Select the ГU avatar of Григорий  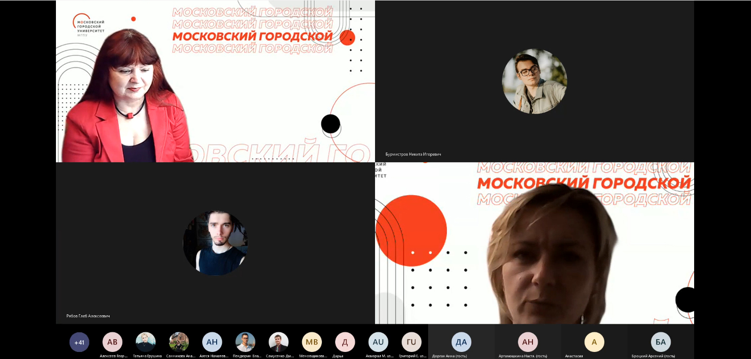click(412, 342)
